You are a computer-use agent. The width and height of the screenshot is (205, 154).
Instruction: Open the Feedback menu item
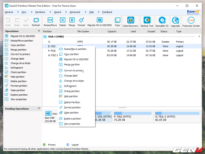click(107, 12)
